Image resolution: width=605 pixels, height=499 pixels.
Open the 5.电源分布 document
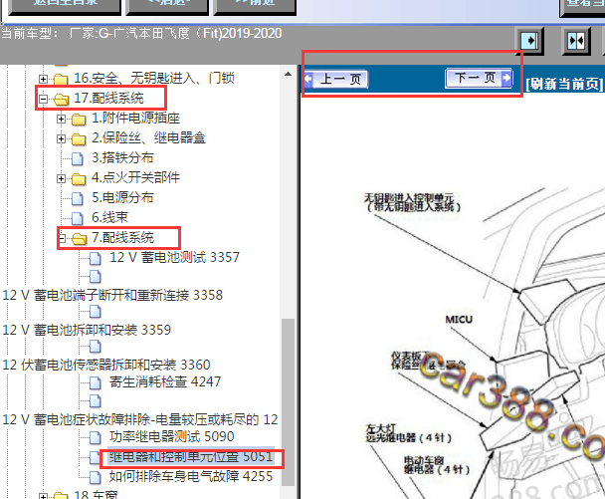coord(122,197)
